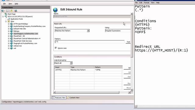Image resolution: width=195 pixels, height=110 pixels.
Task: Open Notepad Format menu
Action: (147, 3)
